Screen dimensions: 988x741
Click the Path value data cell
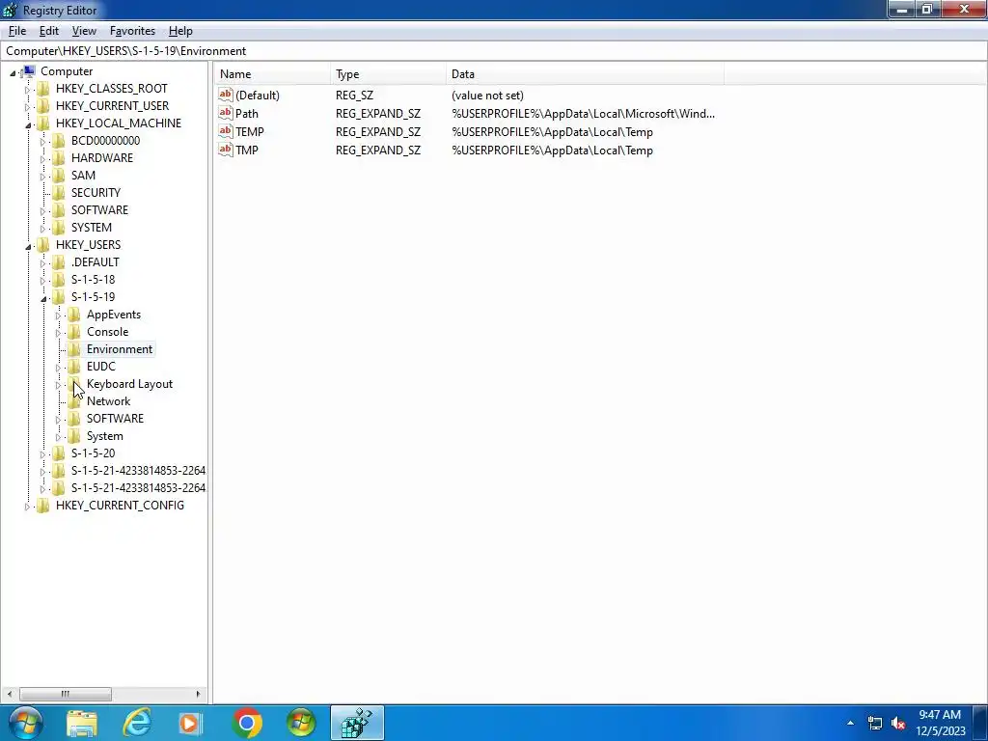[583, 114]
